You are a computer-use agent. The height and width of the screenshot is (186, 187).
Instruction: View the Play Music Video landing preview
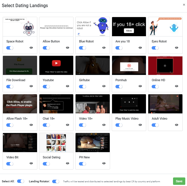pos(140,125)
